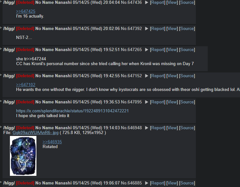240x187 pixels.
Task: Report post No.647152
Action: tap(158, 76)
